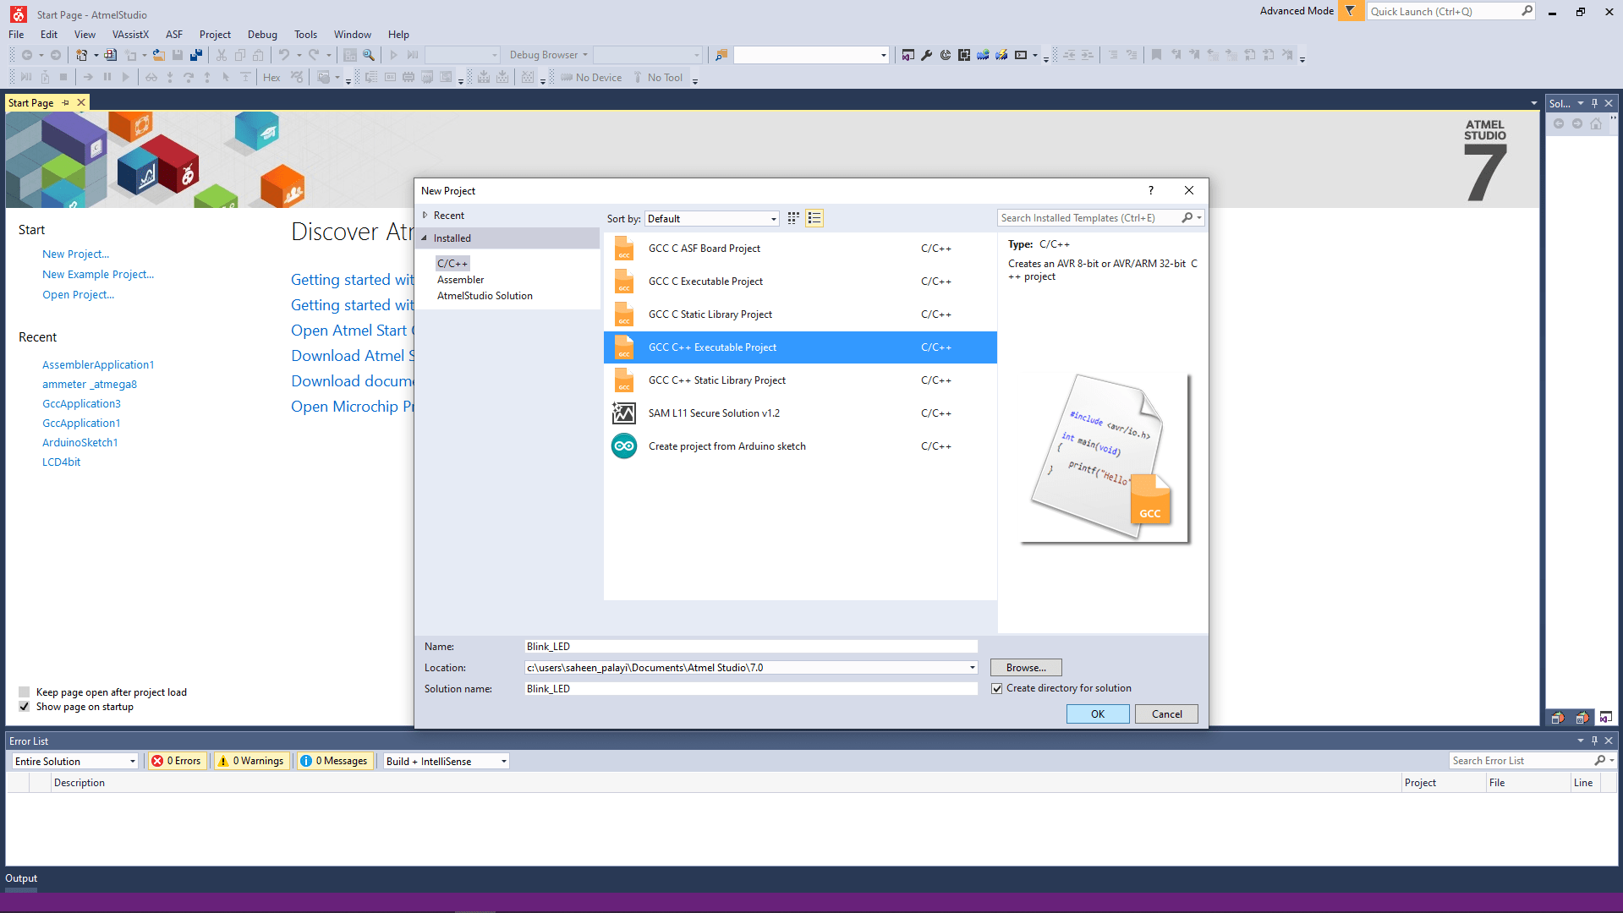The image size is (1623, 913).
Task: Click OK to create the project
Action: (1098, 714)
